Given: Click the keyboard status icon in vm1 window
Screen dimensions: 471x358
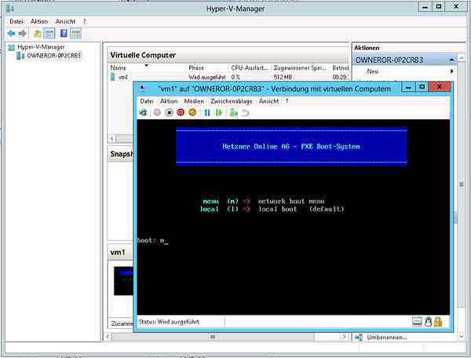Looking at the screenshot, I should point(417,322).
